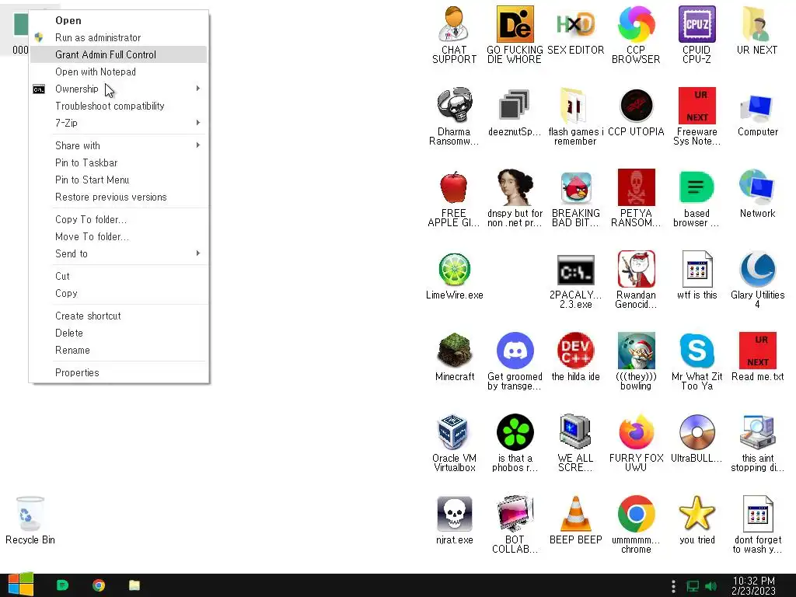Choose Open with Notepad
Viewport: 796px width, 597px height.
(x=118, y=72)
